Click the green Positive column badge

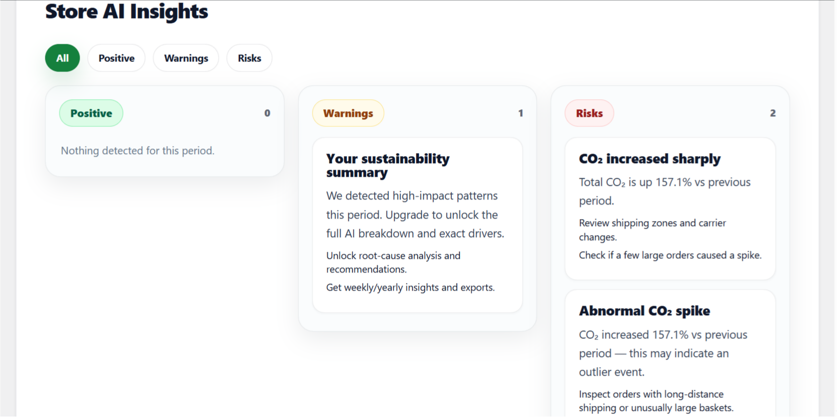coord(91,113)
